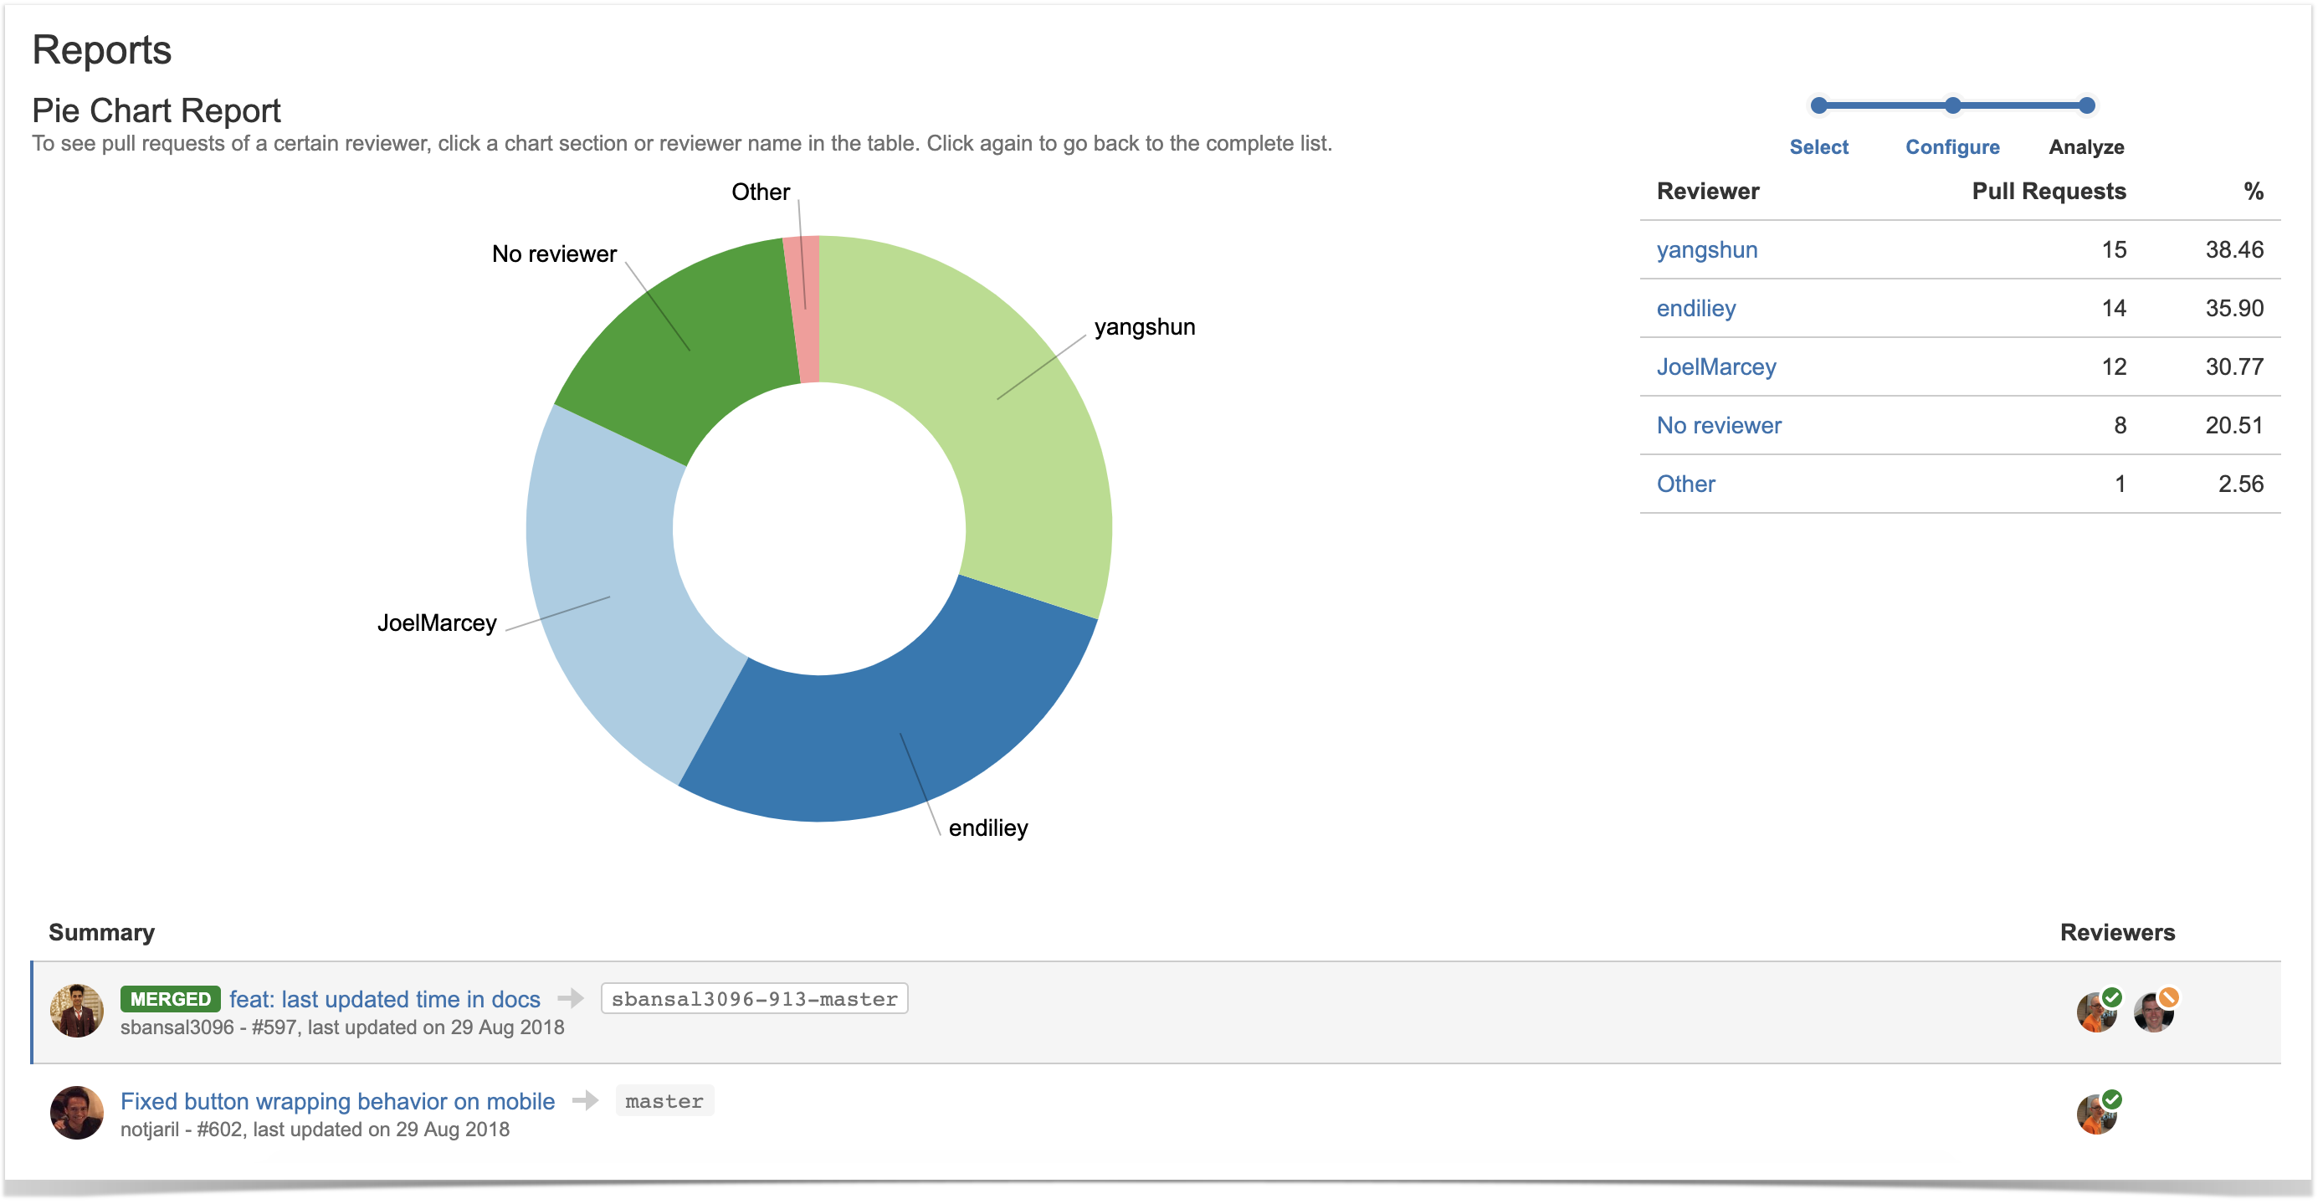Click the arrow icon next to the mobile button PR
Viewport: 2323px width, 1204px height.
point(587,1100)
